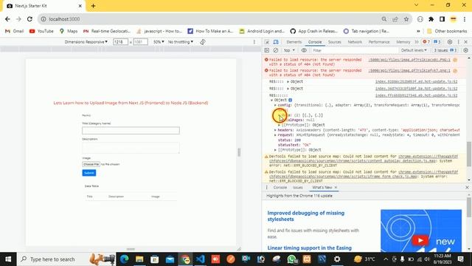
Task: Click the Choose File button
Action: 91,164
